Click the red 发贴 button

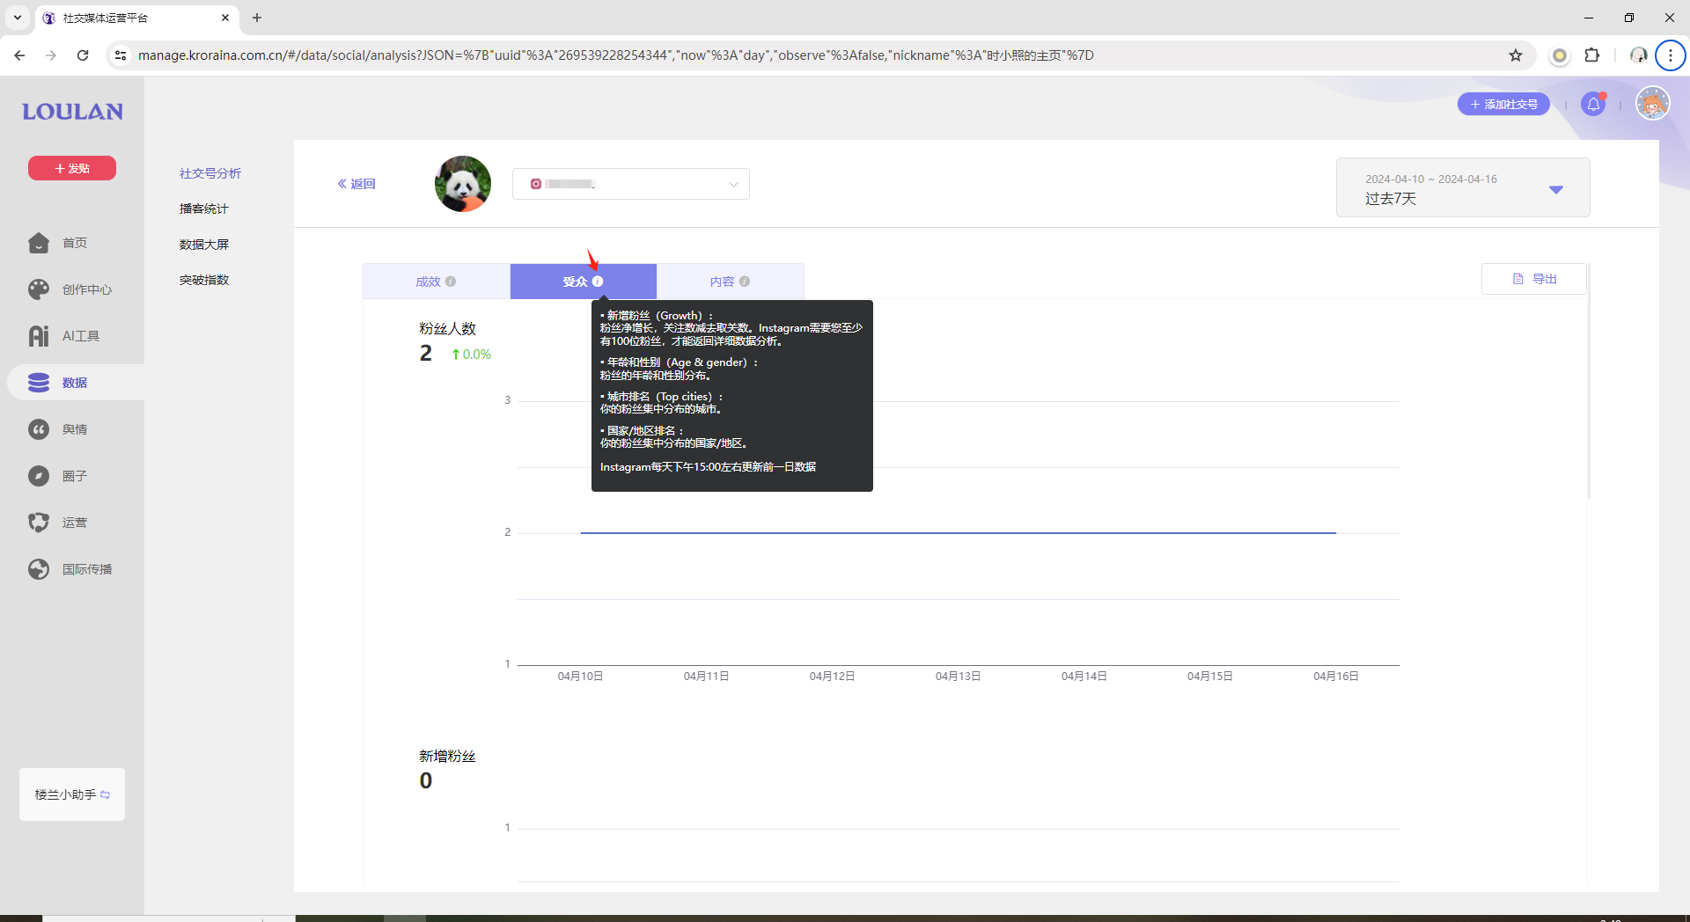tap(72, 168)
